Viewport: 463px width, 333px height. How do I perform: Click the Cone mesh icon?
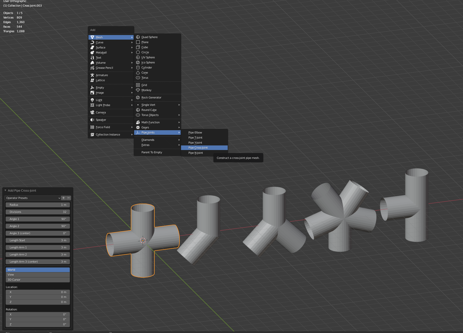coord(138,73)
